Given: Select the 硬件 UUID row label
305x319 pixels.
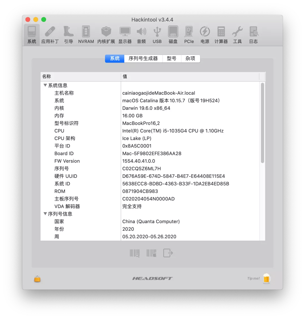Looking at the screenshot, I should click(x=66, y=176).
